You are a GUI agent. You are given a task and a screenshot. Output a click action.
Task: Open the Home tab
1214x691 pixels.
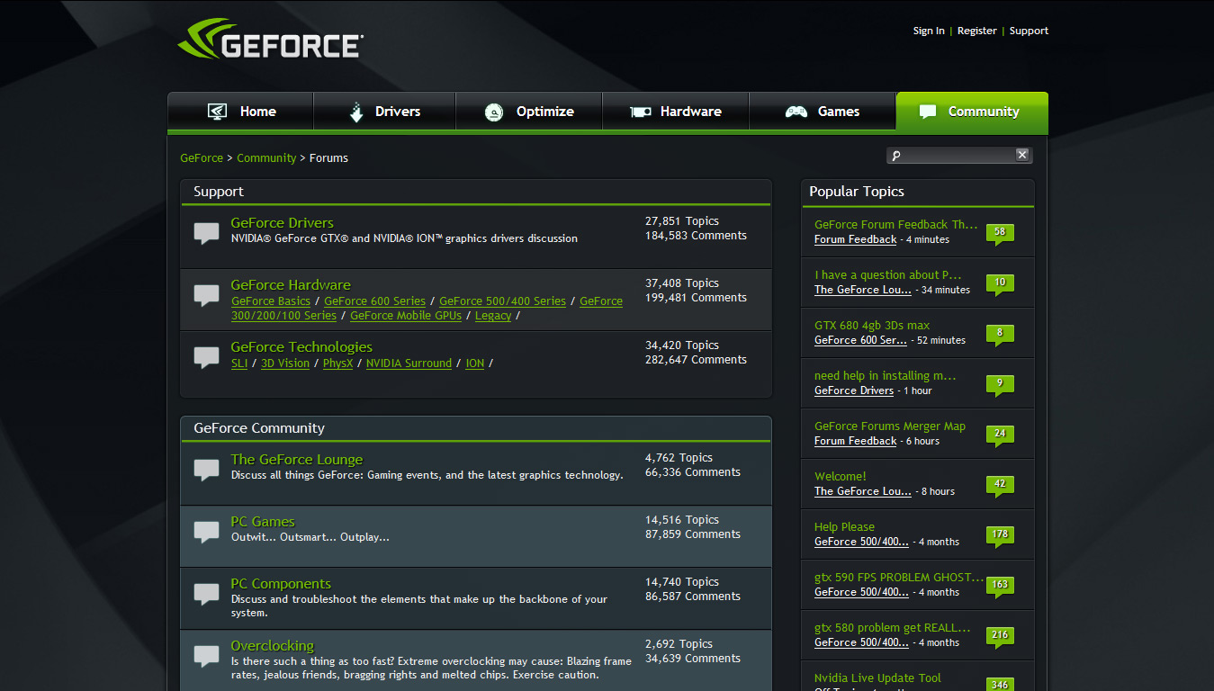point(240,112)
